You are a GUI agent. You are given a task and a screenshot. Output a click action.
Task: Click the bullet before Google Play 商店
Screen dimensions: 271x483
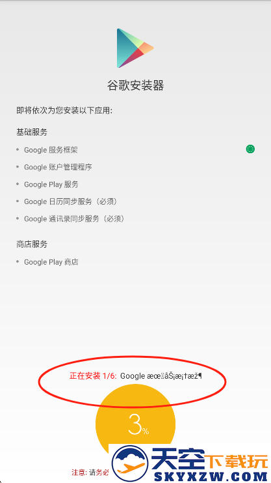[18, 262]
